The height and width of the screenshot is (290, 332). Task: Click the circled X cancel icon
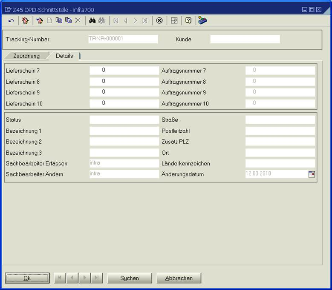click(x=159, y=20)
